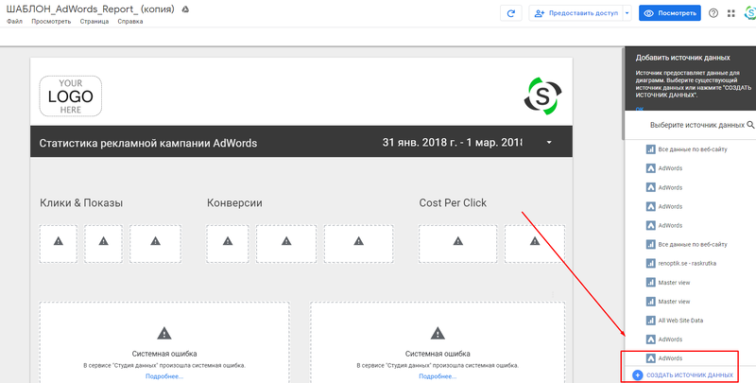Click the Google Drive icon beside report title

pyautogui.click(x=185, y=9)
